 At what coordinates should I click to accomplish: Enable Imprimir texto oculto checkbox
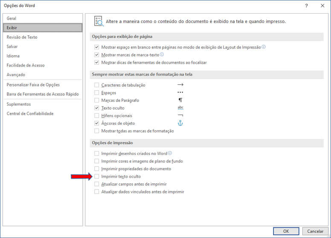coord(97,176)
